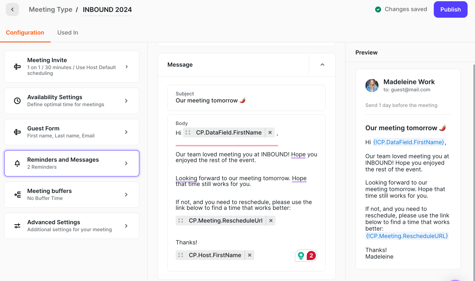Click the Subject field
This screenshot has height=281, width=475.
tap(246, 98)
